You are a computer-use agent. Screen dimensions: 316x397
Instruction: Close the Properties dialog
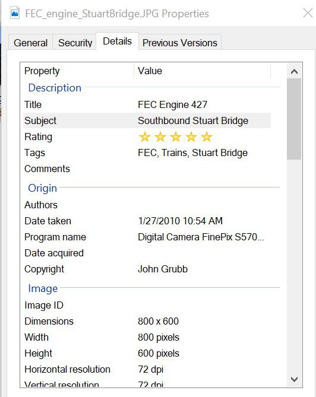(308, 12)
